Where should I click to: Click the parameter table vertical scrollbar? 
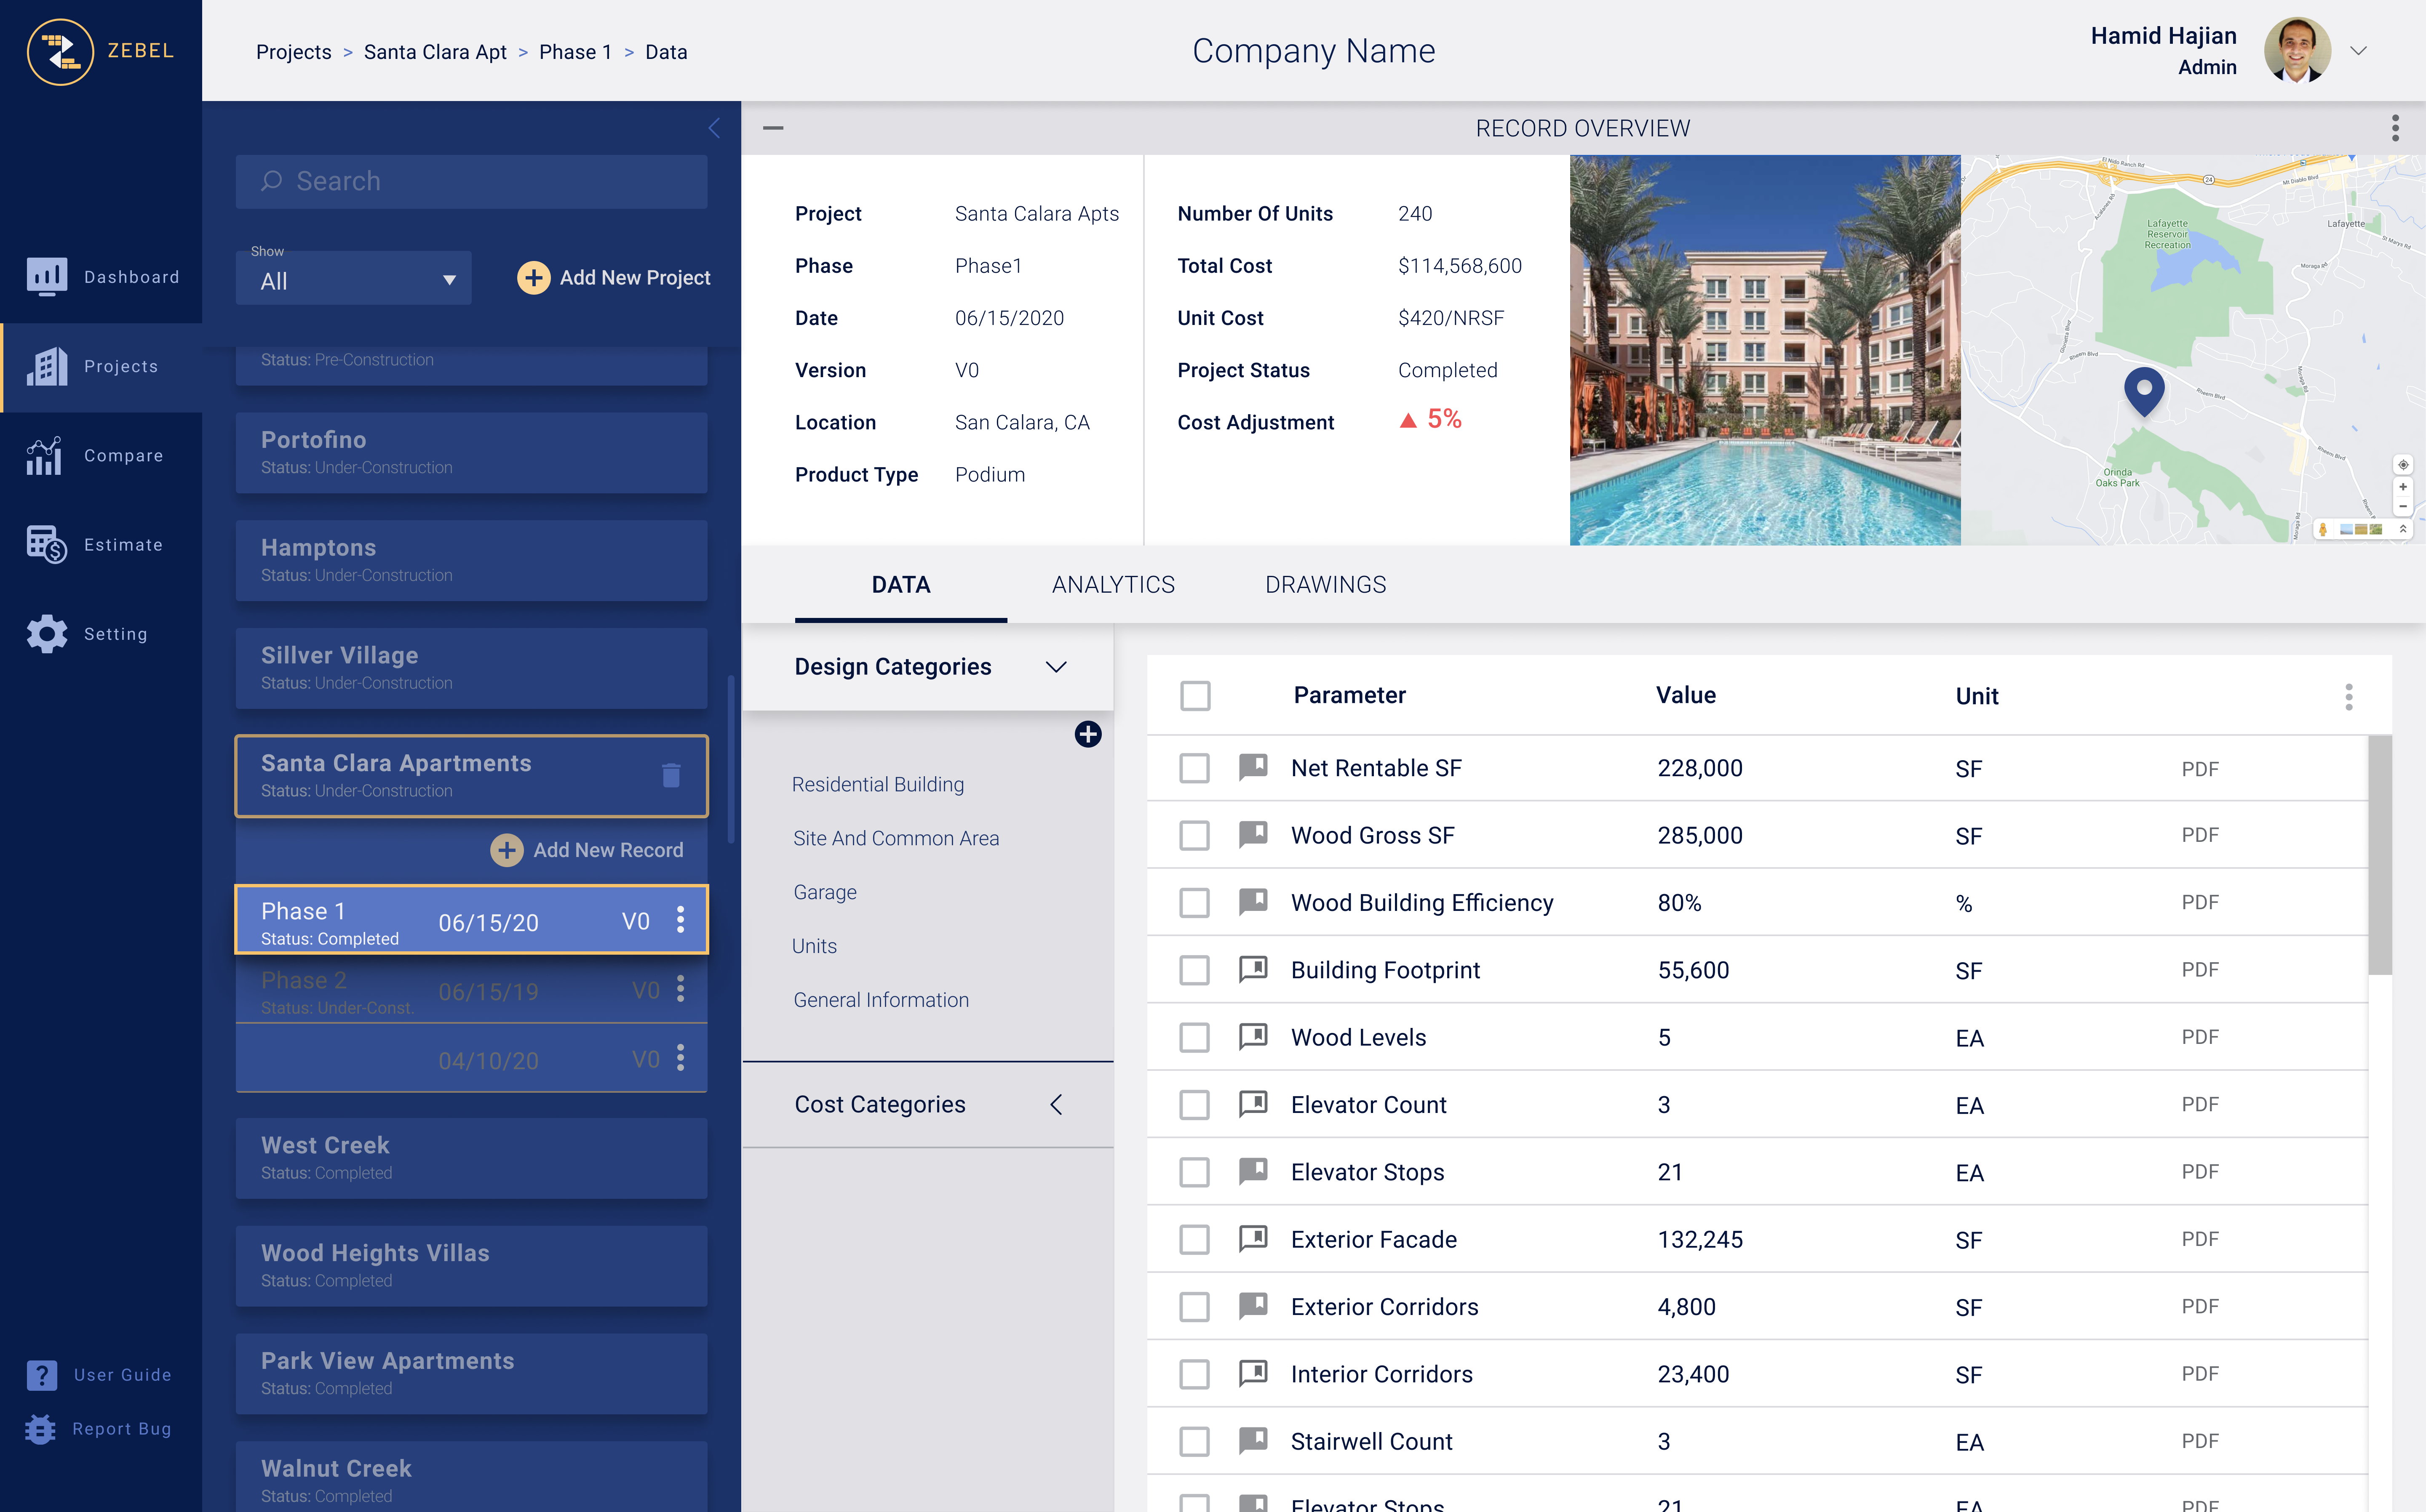(2380, 855)
